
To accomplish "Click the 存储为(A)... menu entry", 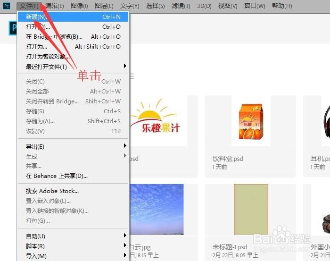I will [73, 121].
